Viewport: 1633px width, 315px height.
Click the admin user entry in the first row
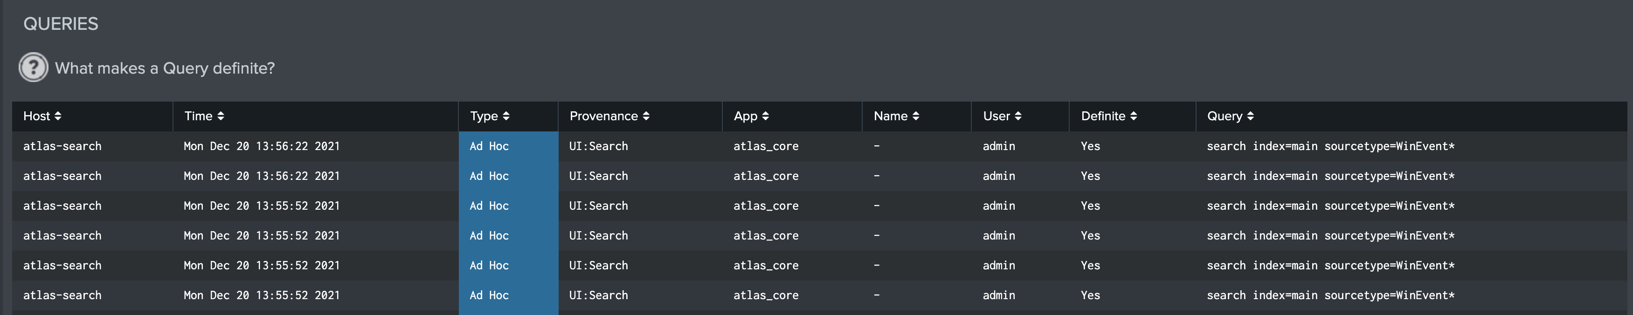pyautogui.click(x=998, y=146)
